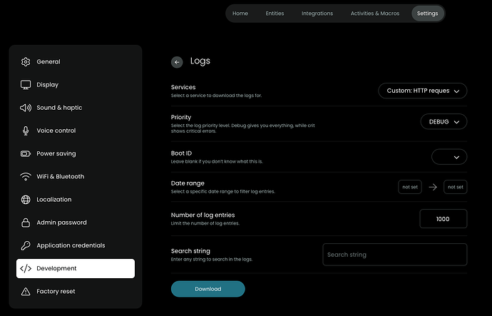Screen dimensions: 492x316
Task: Switch to the Home tab
Action: pos(240,14)
